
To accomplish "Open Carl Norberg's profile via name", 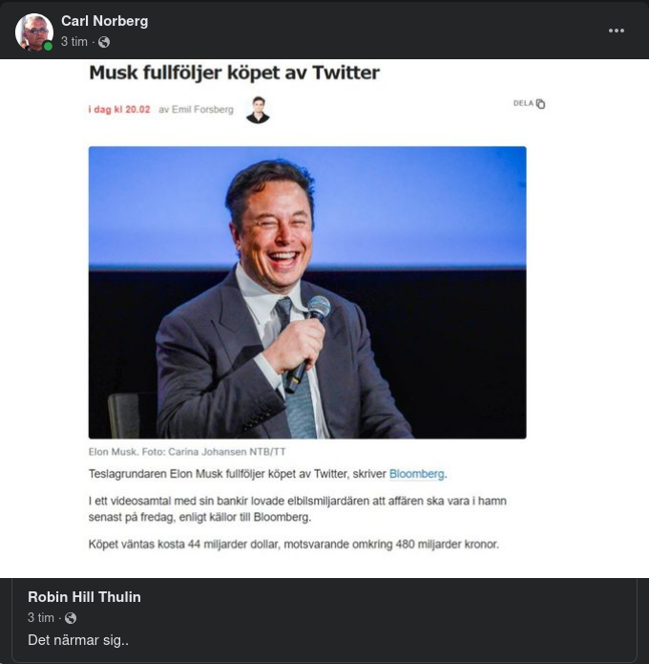I will [x=104, y=20].
